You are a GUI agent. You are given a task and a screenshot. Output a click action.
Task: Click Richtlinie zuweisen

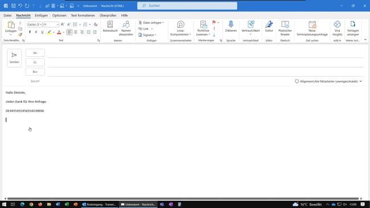(203, 28)
